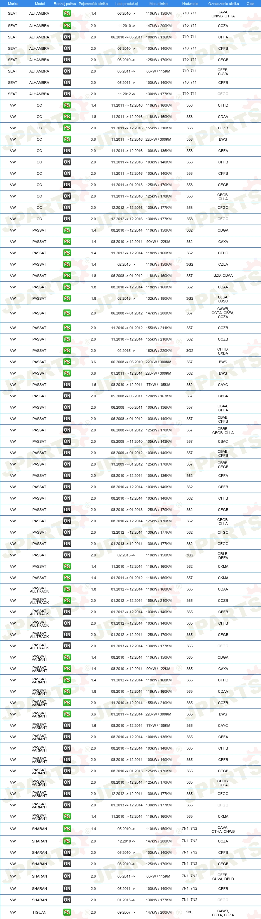This screenshot has width=261, height=919.
Task: Click petrol icon in PASSAT BZB, CDAA row
Action: tap(67, 275)
